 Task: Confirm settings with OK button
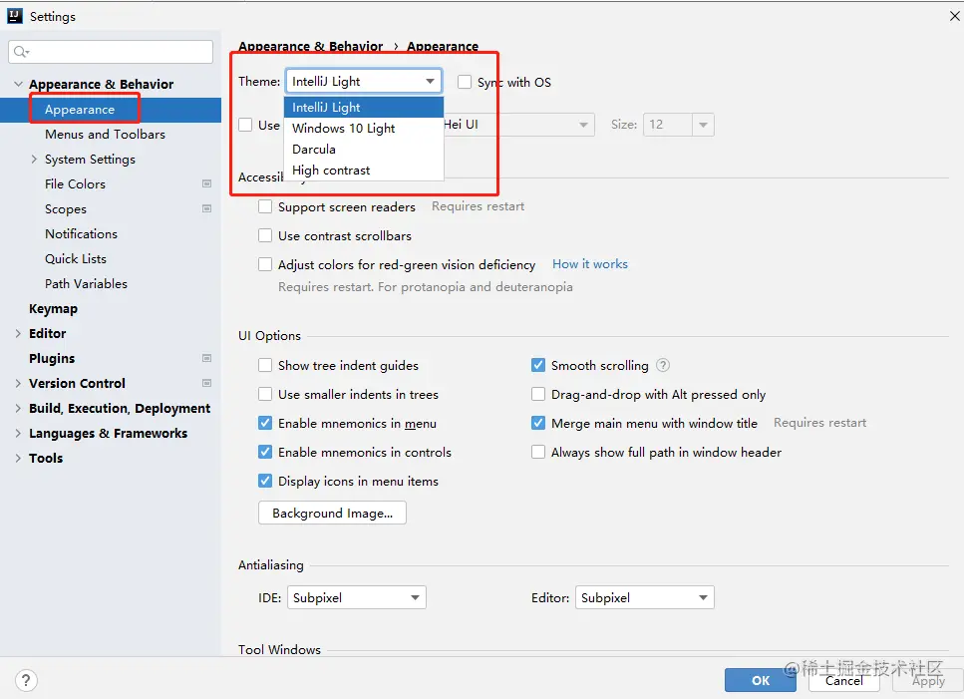(x=761, y=681)
